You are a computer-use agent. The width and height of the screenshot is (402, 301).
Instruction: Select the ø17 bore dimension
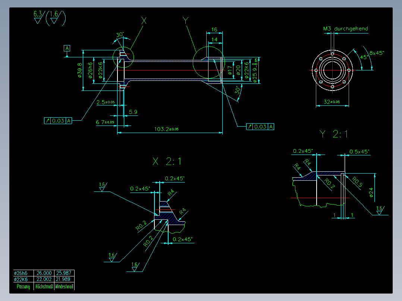click(230, 70)
